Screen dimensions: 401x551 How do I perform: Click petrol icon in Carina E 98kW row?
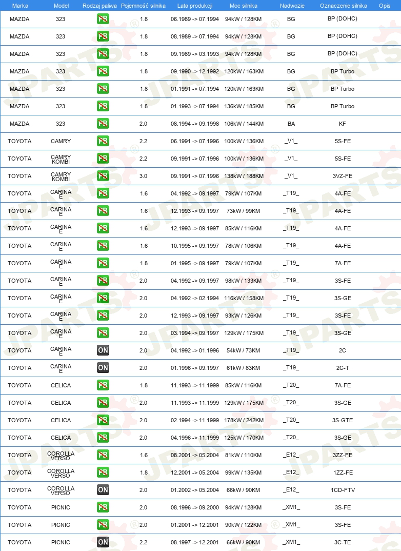click(x=103, y=281)
